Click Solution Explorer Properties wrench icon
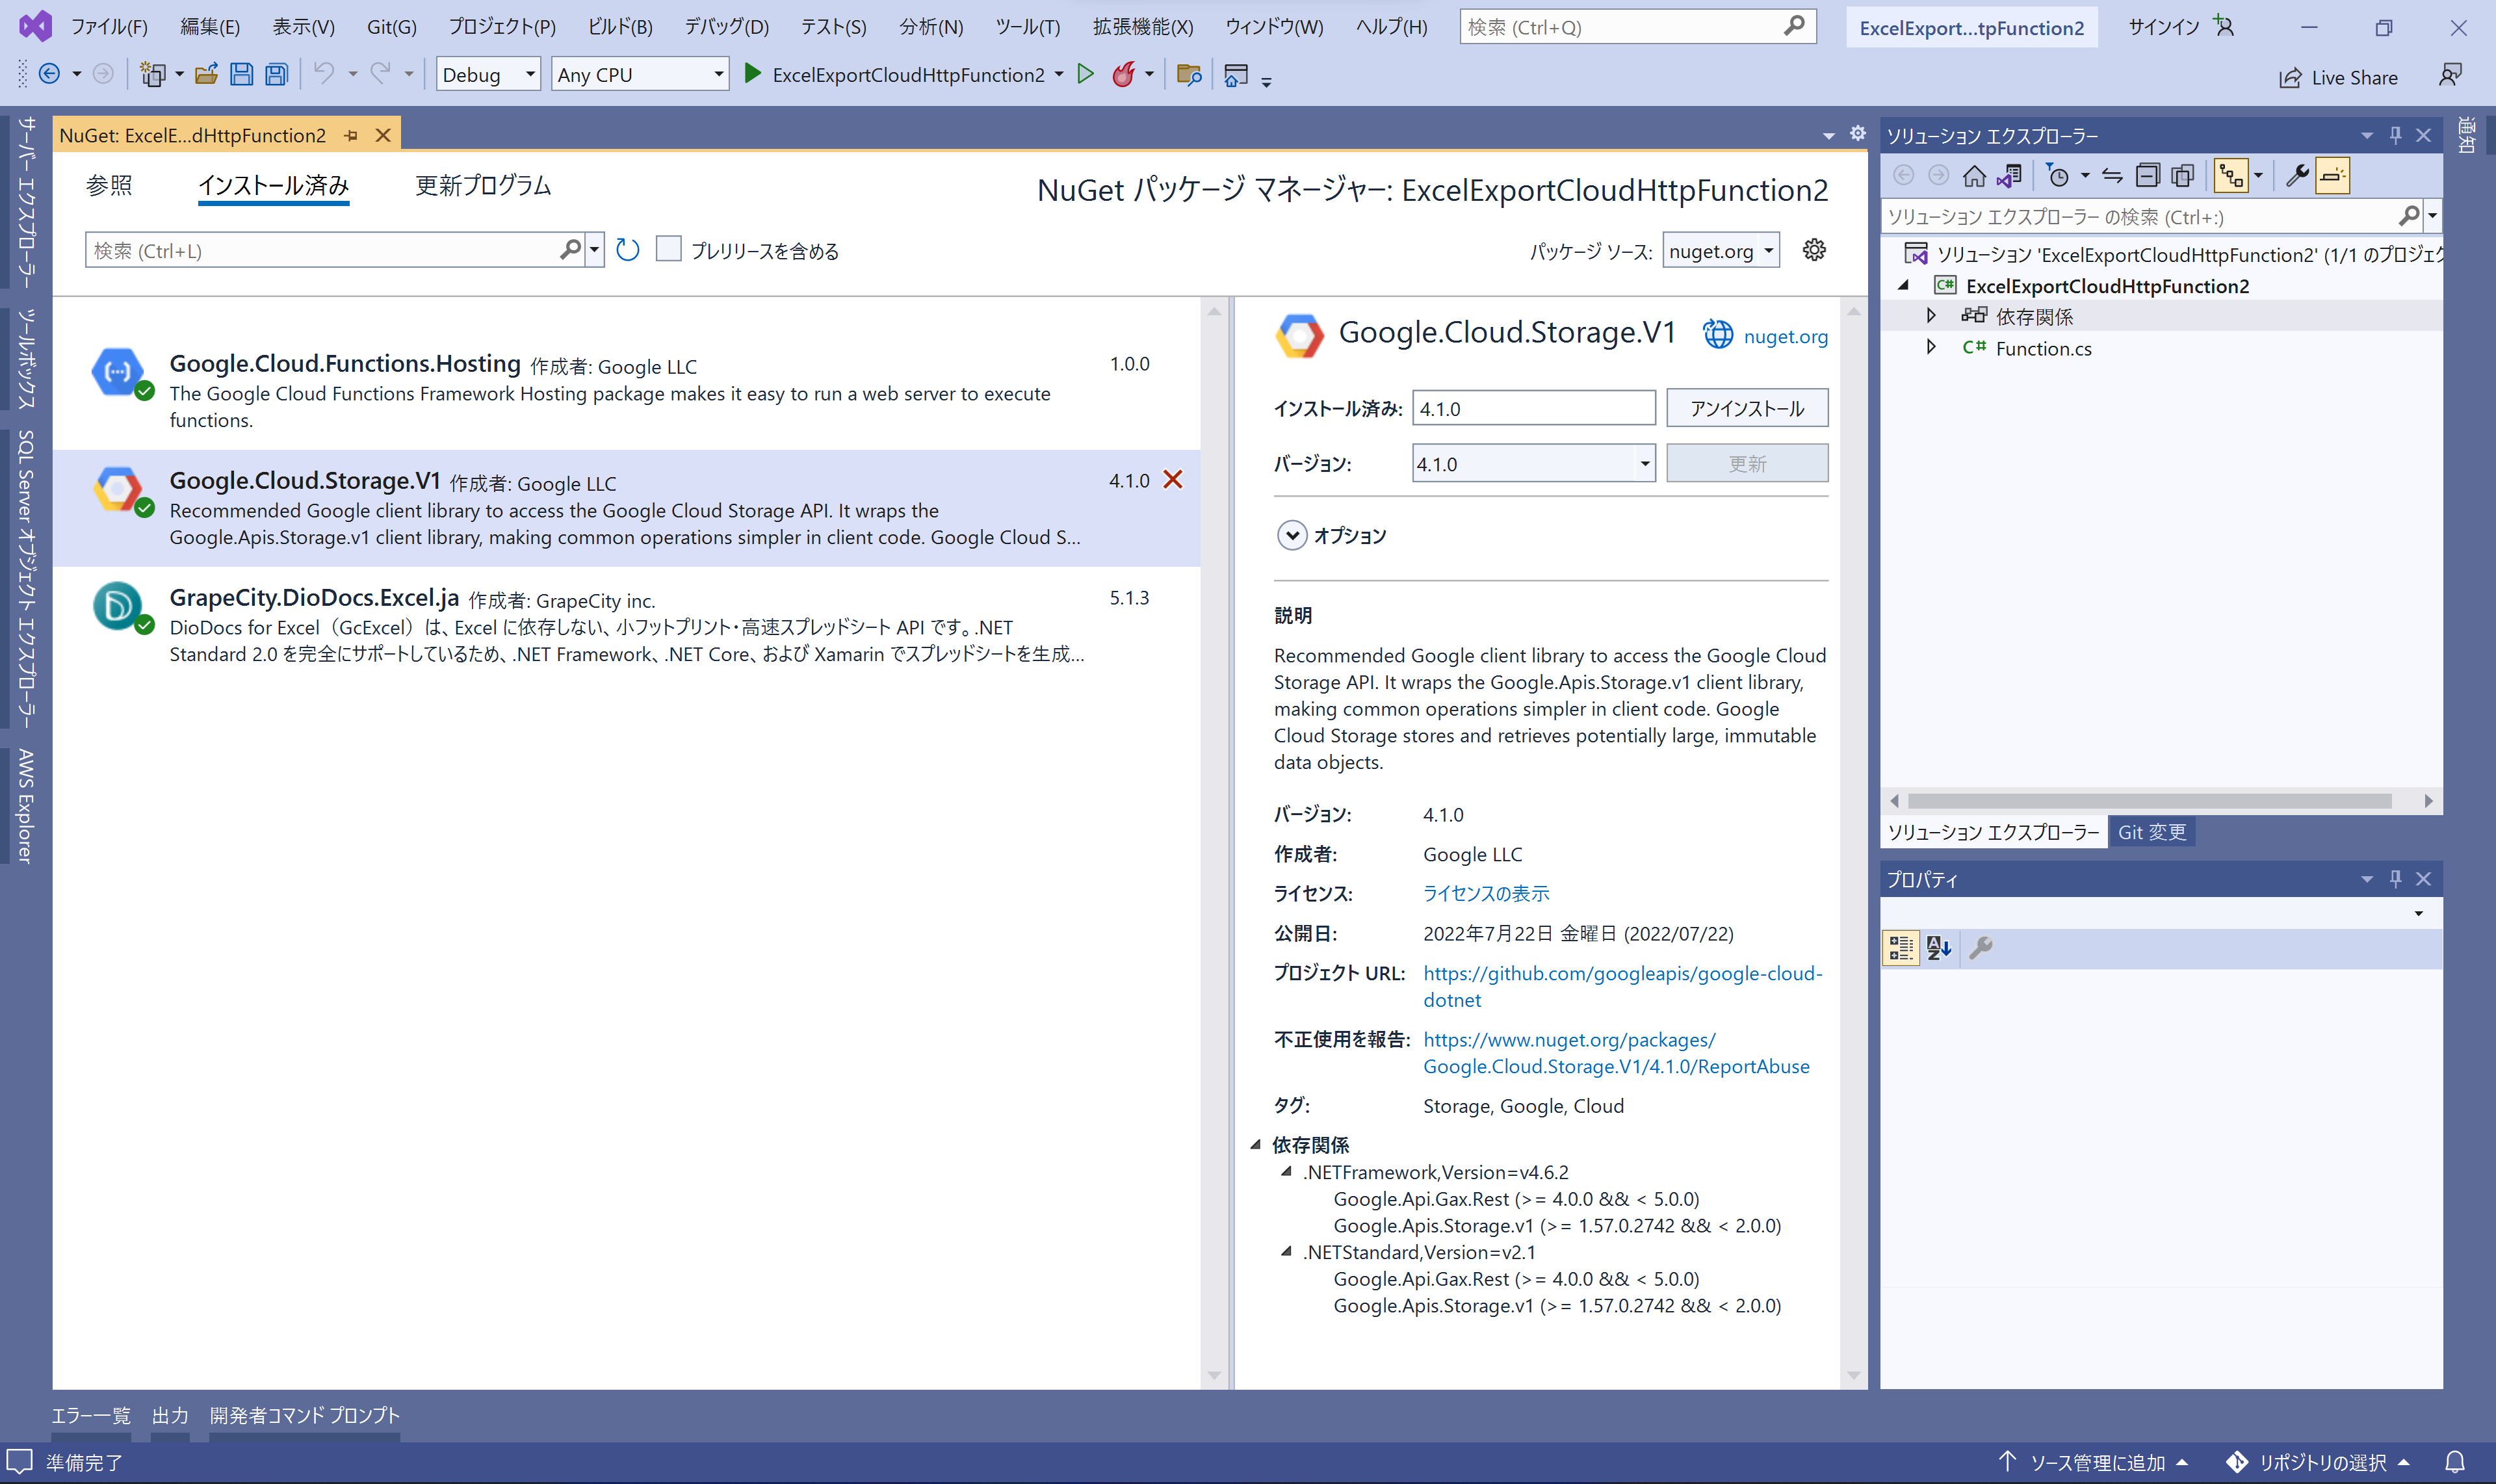Viewport: 2496px width, 1484px height. coord(2297,177)
